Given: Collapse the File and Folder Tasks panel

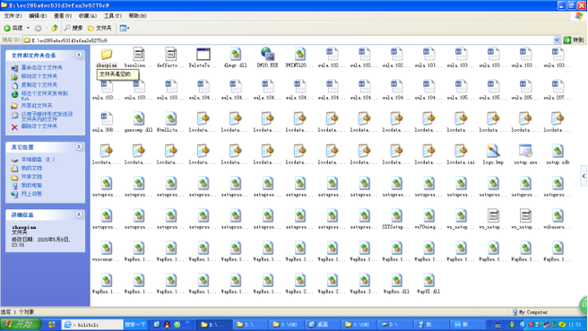Looking at the screenshot, I should [79, 55].
